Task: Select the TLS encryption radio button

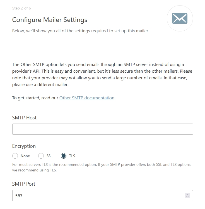Action: pyautogui.click(x=63, y=156)
